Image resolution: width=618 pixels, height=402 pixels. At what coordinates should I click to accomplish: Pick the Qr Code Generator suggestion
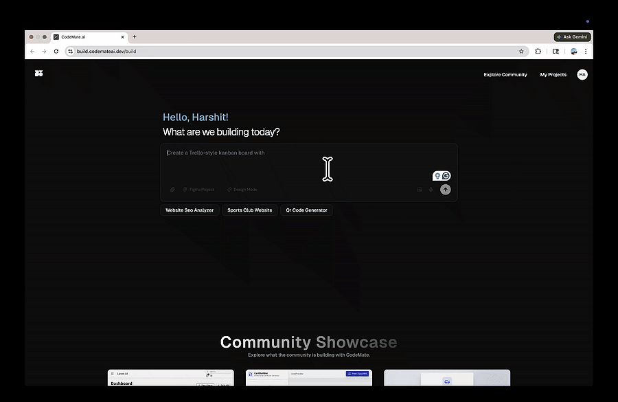point(307,210)
